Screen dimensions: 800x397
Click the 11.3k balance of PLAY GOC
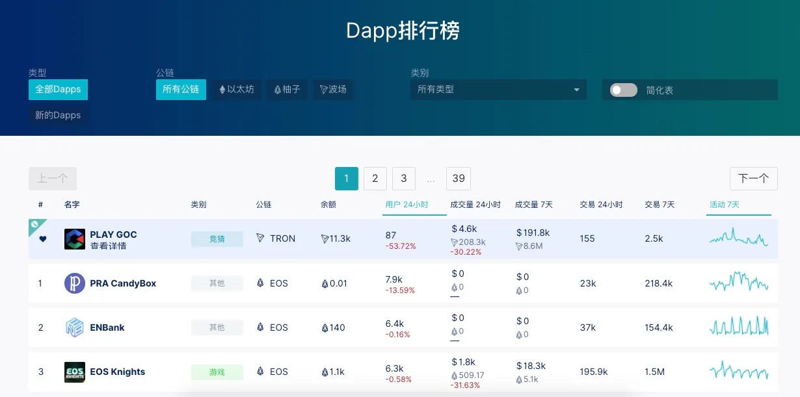coord(336,238)
